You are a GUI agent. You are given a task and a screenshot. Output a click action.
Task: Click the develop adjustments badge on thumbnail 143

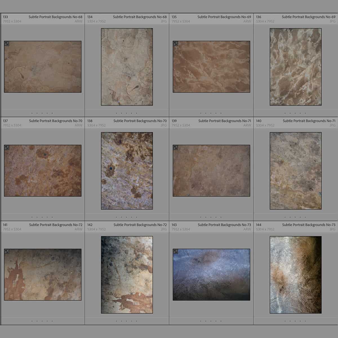click(x=175, y=251)
